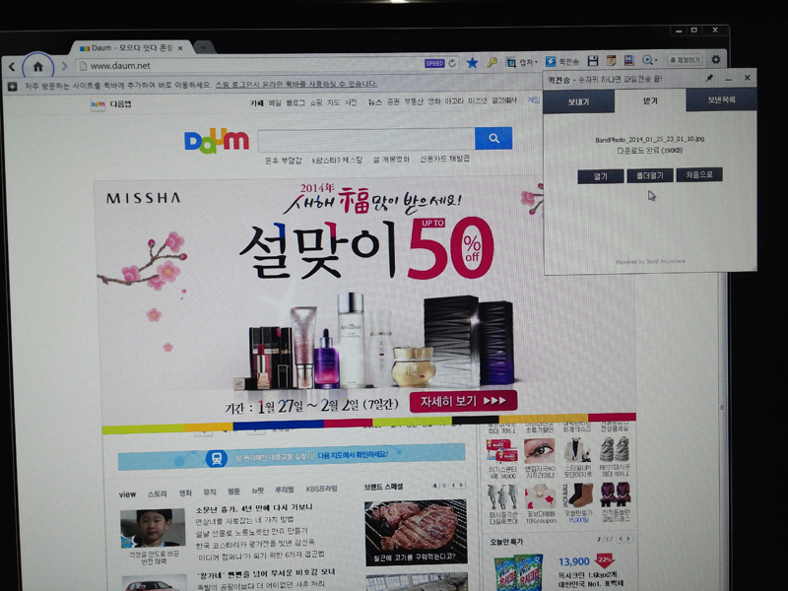The width and height of the screenshot is (788, 591).
Task: Open 퀵전송 quick send from toolbar
Action: coord(561,61)
